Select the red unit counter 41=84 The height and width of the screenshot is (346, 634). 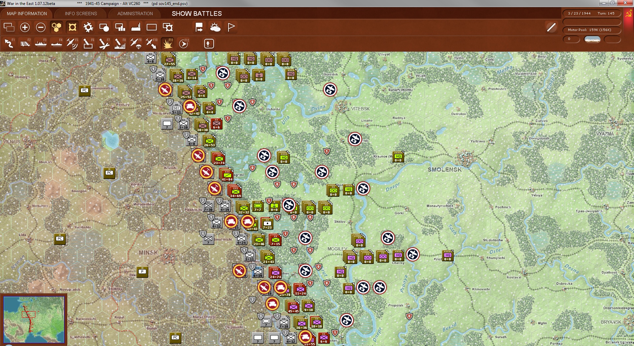227,175
